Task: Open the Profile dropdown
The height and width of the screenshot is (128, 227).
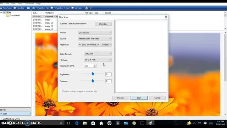Action: click(95, 33)
